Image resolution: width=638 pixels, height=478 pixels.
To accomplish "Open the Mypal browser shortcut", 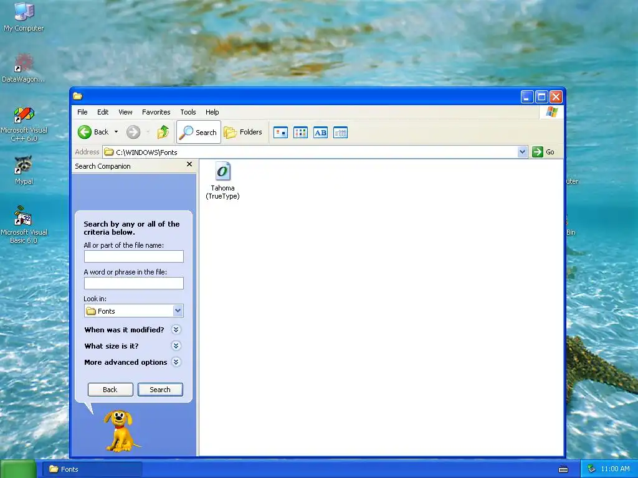I will pyautogui.click(x=24, y=170).
